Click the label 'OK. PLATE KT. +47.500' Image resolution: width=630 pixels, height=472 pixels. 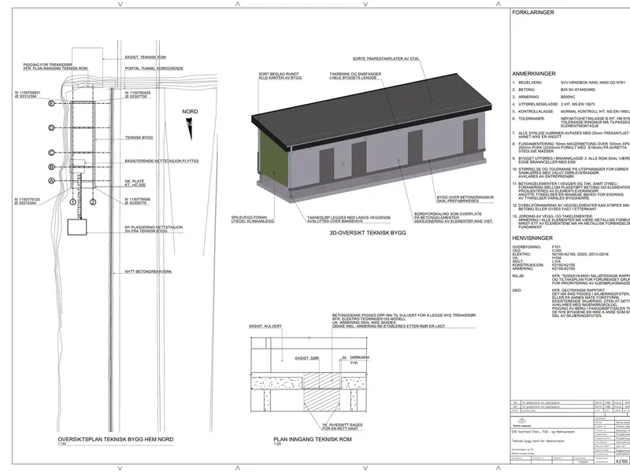coord(135,183)
